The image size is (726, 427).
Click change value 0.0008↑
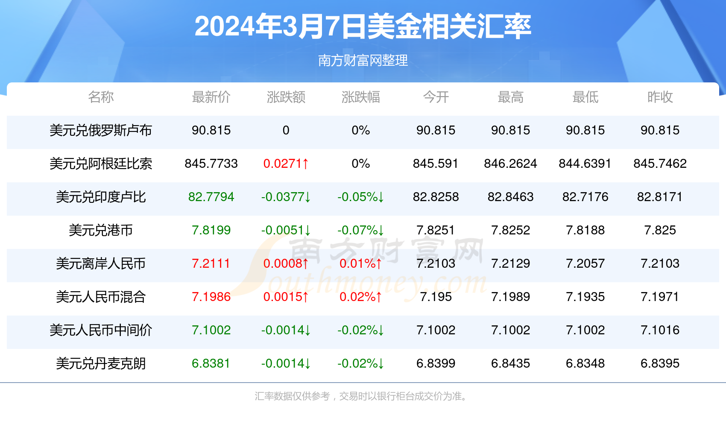(286, 263)
